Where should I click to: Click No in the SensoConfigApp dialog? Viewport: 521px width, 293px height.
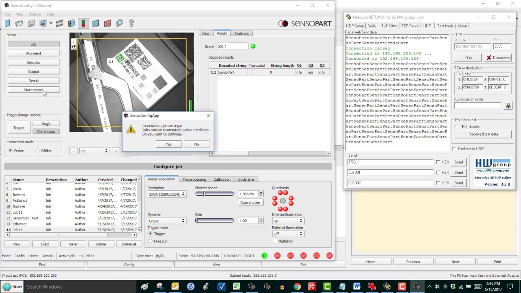pyautogui.click(x=196, y=144)
